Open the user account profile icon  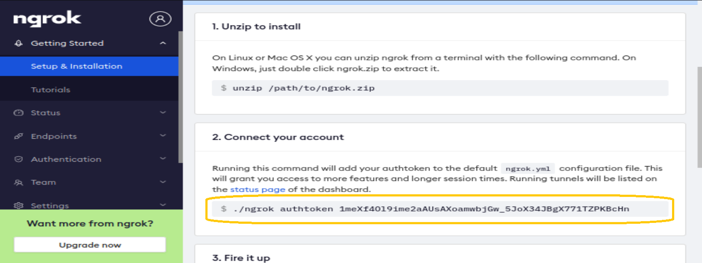pyautogui.click(x=160, y=19)
